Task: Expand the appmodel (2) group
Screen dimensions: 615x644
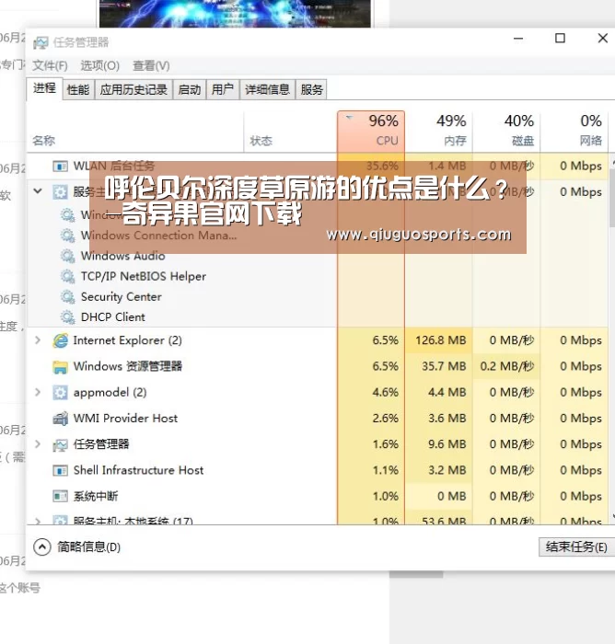Action: tap(38, 392)
